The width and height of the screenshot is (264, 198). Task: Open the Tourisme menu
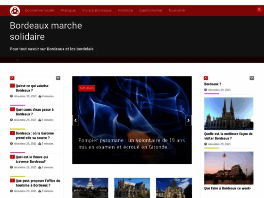(x=177, y=10)
